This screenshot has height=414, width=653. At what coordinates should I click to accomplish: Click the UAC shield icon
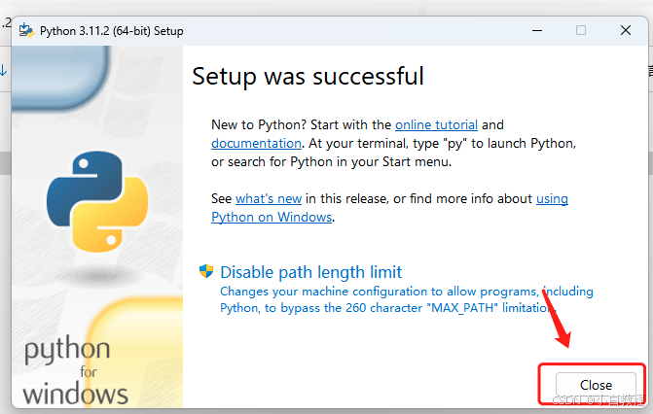205,271
